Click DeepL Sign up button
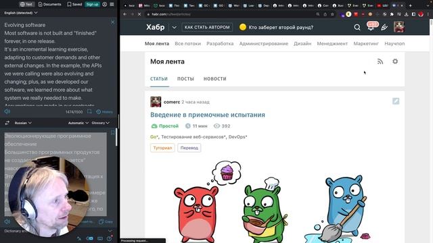This screenshot has height=243, width=433. click(x=92, y=4)
